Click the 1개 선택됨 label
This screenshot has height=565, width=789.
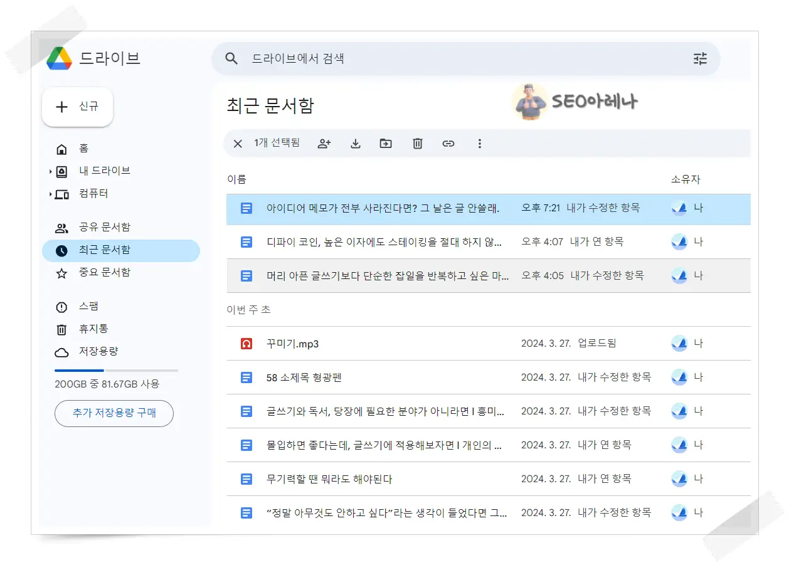(277, 143)
